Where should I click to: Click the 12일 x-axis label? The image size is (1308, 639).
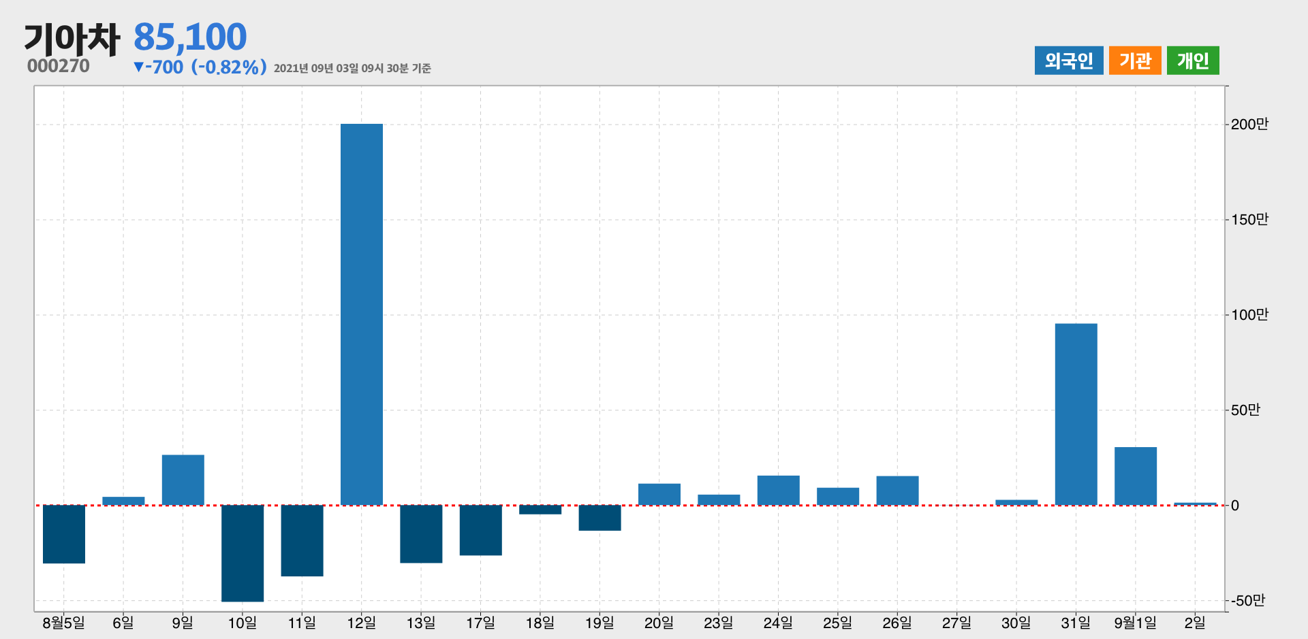pos(362,623)
